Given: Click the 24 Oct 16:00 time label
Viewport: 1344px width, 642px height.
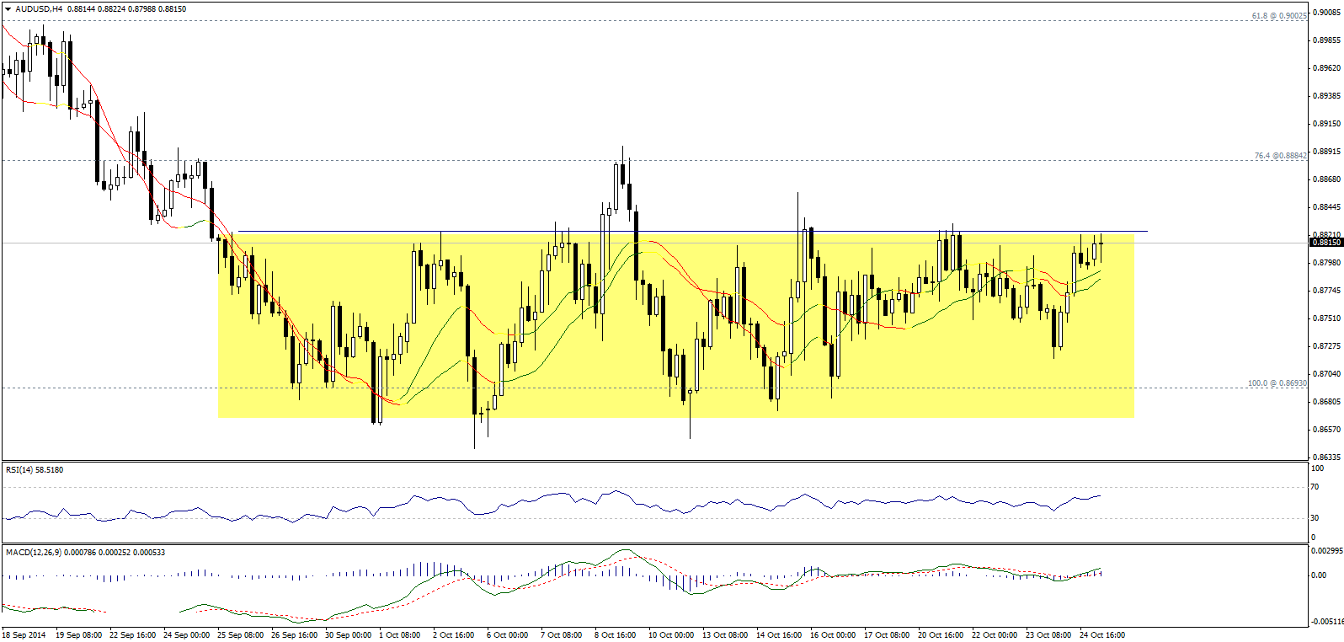Looking at the screenshot, I should (x=1102, y=635).
